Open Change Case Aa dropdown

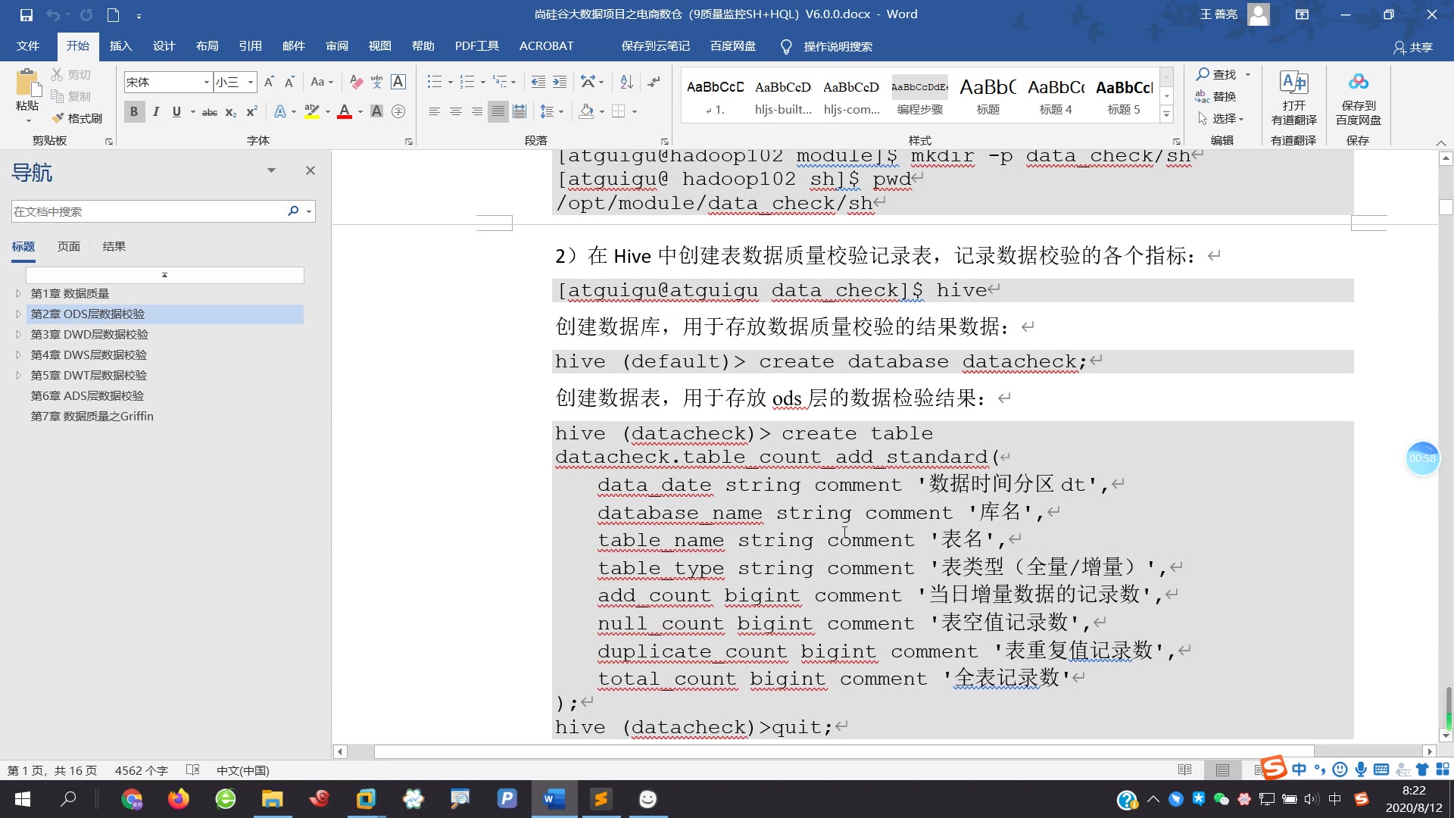(x=322, y=82)
